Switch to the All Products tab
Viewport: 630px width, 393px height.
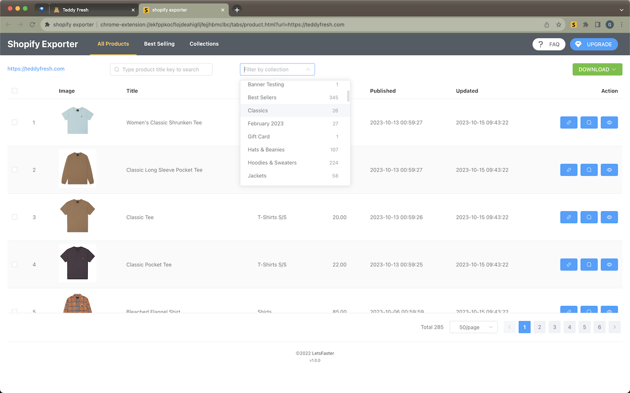pyautogui.click(x=113, y=44)
